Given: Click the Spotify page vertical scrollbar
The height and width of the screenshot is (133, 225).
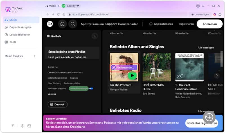Looking at the screenshot, I should pyautogui.click(x=222, y=59).
